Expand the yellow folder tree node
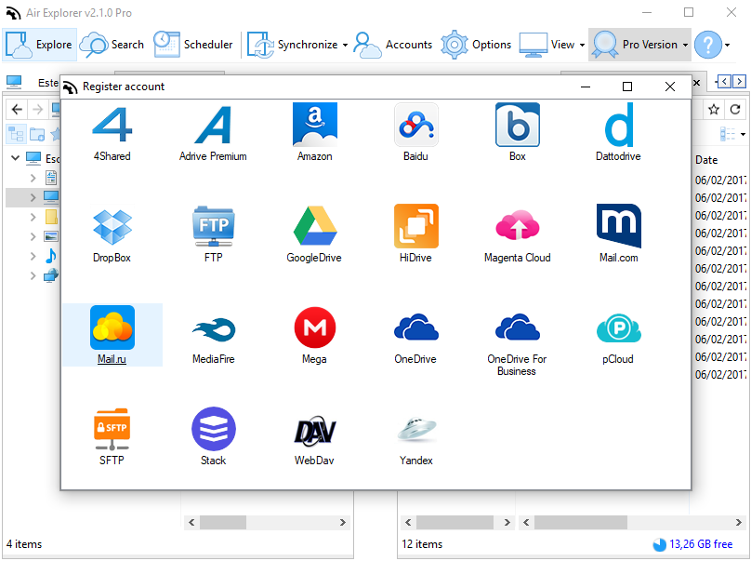Screen dimensions: 751x561 pyautogui.click(x=33, y=217)
